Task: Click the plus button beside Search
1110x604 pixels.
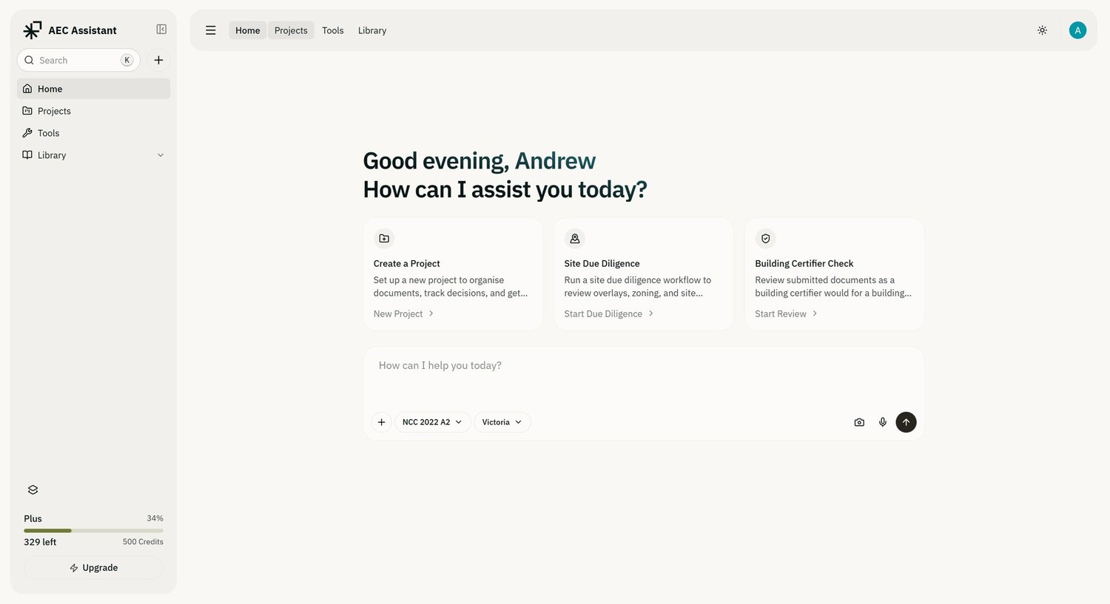Action: tap(158, 60)
